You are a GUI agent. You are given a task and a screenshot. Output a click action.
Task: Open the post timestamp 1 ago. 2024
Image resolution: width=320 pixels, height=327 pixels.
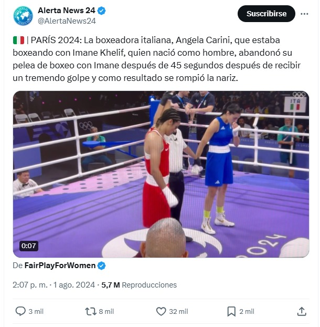point(74,285)
